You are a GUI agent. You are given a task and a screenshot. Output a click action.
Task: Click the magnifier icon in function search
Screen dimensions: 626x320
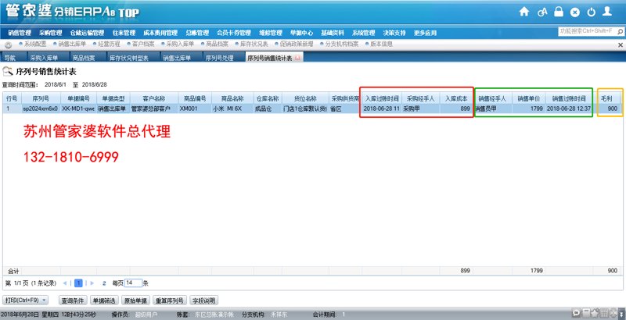pyautogui.click(x=620, y=31)
